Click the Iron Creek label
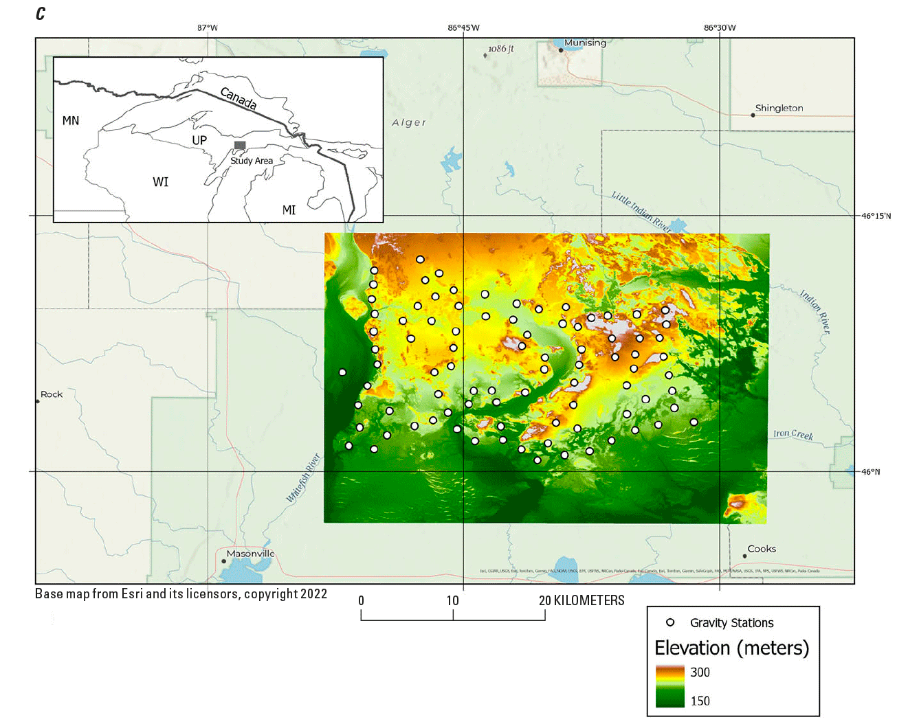This screenshot has height=724, width=897. click(793, 434)
